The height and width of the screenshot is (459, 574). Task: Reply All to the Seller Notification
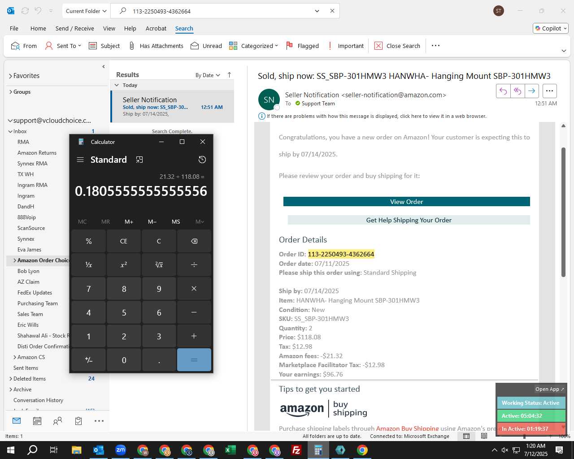tap(517, 91)
